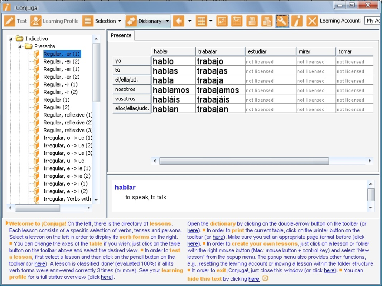
Task: Open settings with wrench icon
Action: coord(282,21)
